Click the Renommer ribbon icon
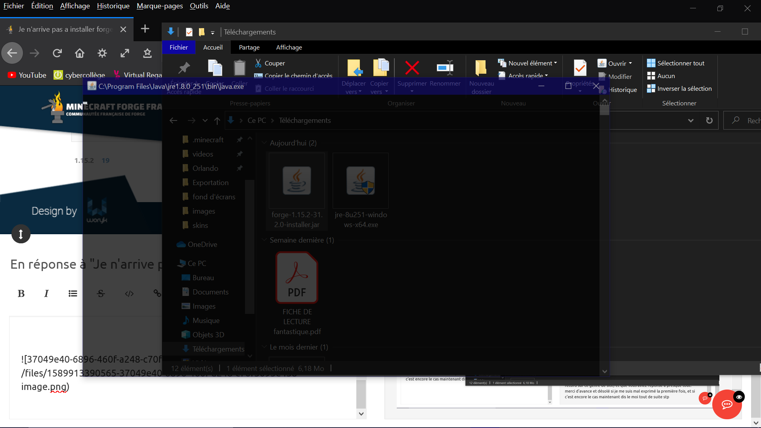The height and width of the screenshot is (428, 761). [x=445, y=68]
